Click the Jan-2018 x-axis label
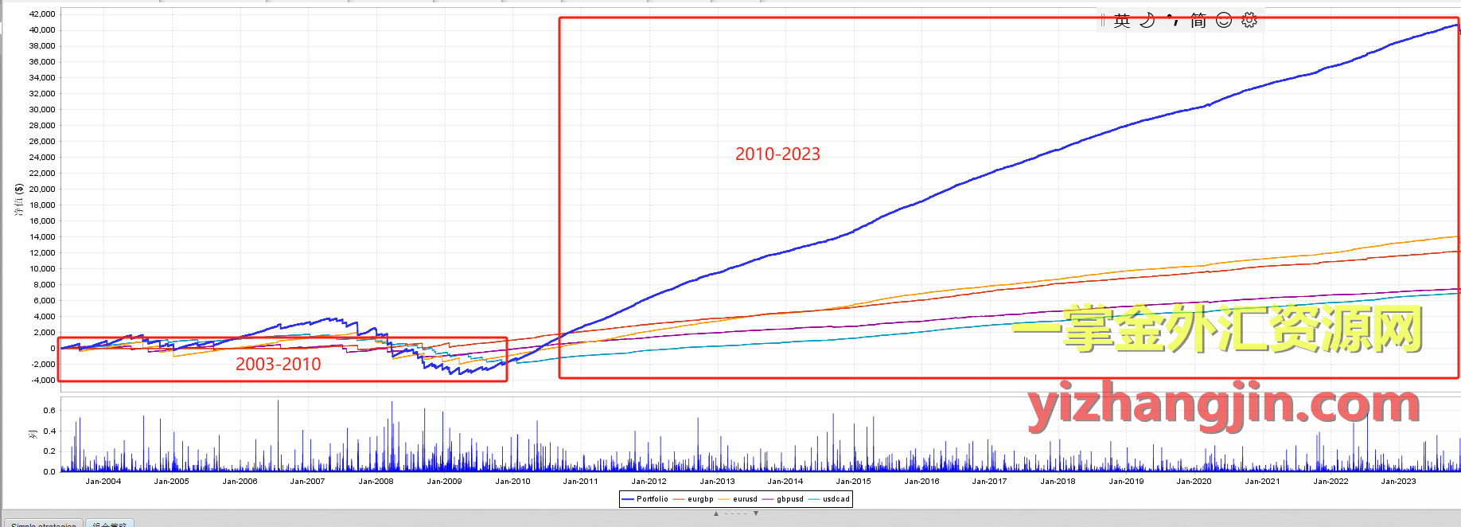 coord(1058,482)
